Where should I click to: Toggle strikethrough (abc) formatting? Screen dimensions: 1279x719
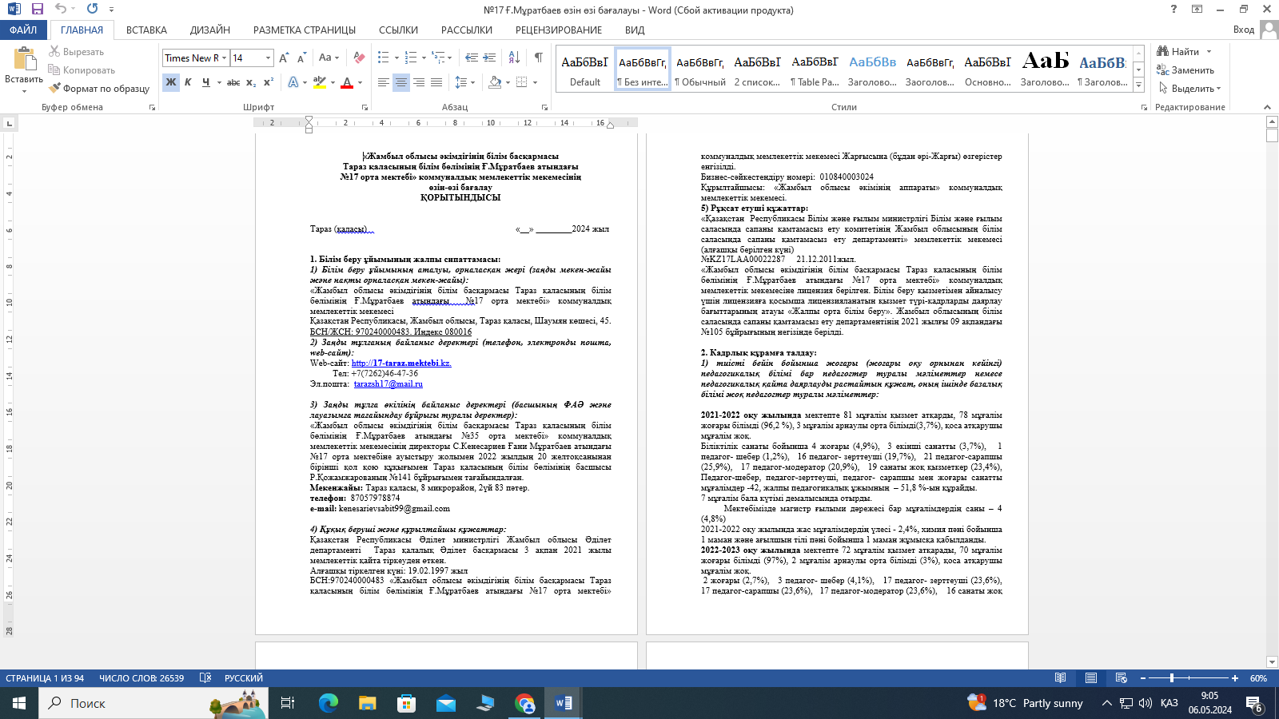233,82
